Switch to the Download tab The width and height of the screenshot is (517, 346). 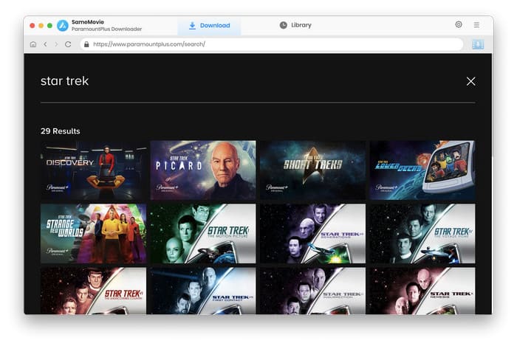click(209, 25)
